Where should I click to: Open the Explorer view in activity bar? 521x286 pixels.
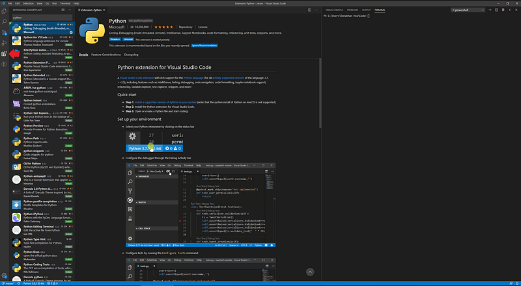click(4, 11)
